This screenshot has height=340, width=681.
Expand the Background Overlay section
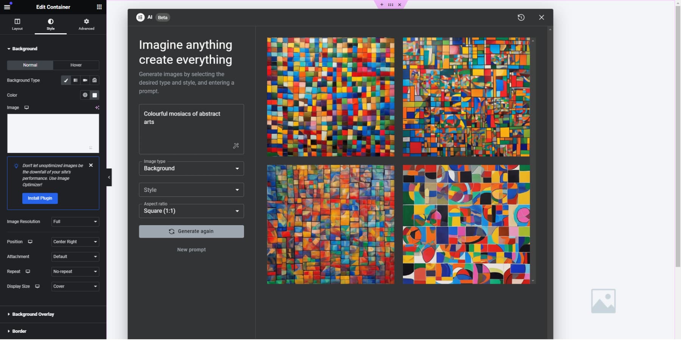coord(33,314)
